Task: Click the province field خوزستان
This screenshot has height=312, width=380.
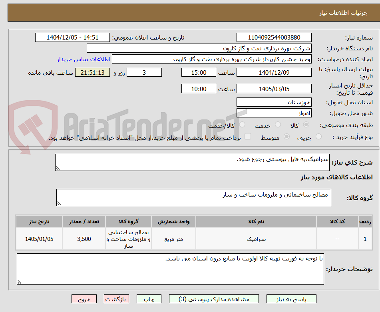Action: (x=274, y=102)
